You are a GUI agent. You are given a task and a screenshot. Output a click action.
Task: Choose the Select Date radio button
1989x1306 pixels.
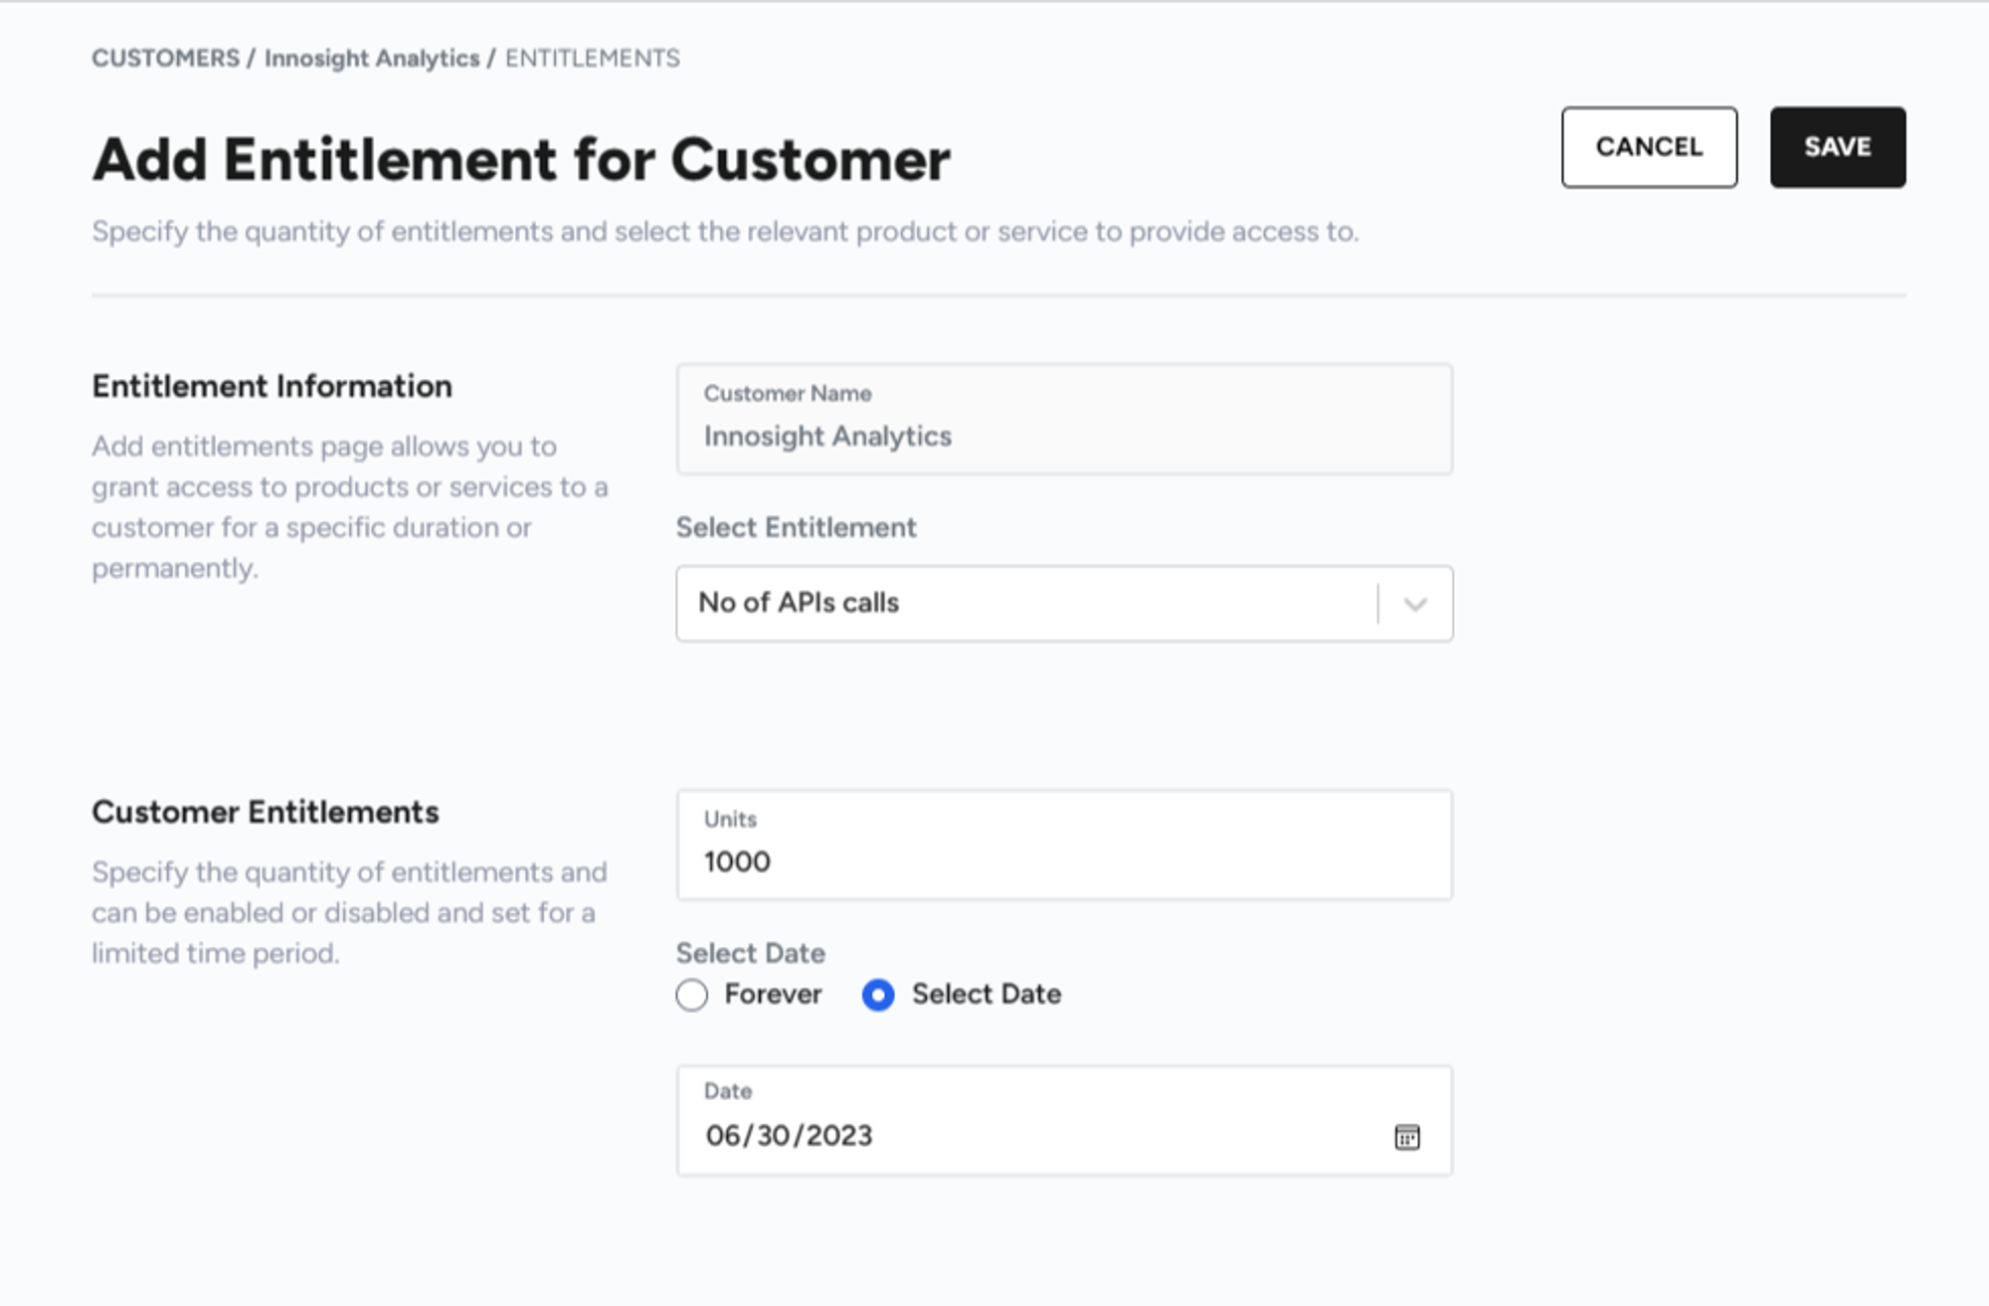point(878,995)
